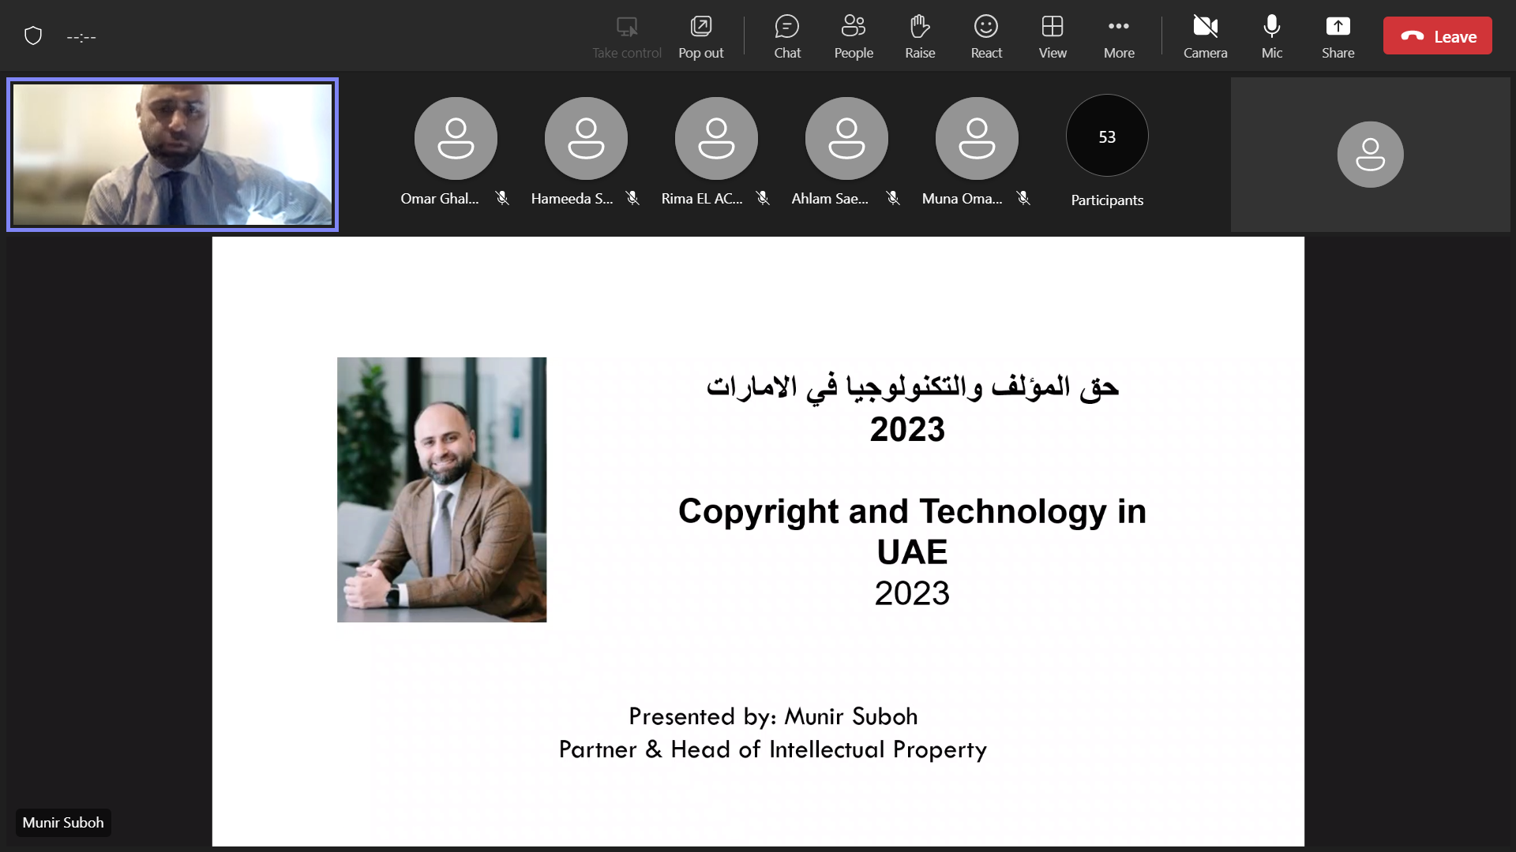1516x852 pixels.
Task: Select Munir Suboh's live video tile
Action: click(172, 155)
